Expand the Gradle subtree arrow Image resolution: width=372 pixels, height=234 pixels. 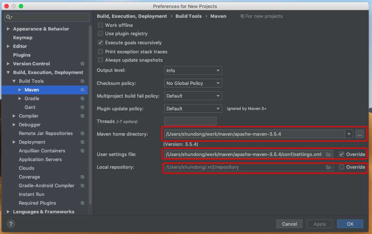point(20,98)
